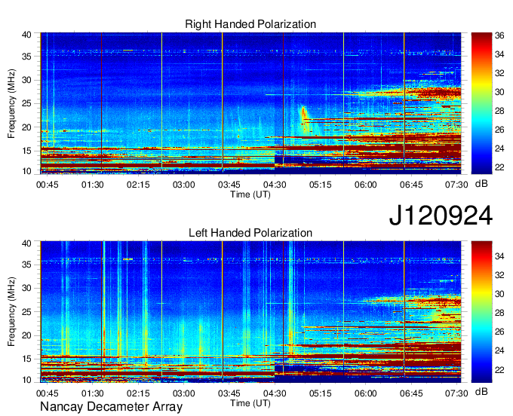513x416 pixels.
Task: Click the 03:45 time tick of the right-handed plot
Action: tap(229, 185)
